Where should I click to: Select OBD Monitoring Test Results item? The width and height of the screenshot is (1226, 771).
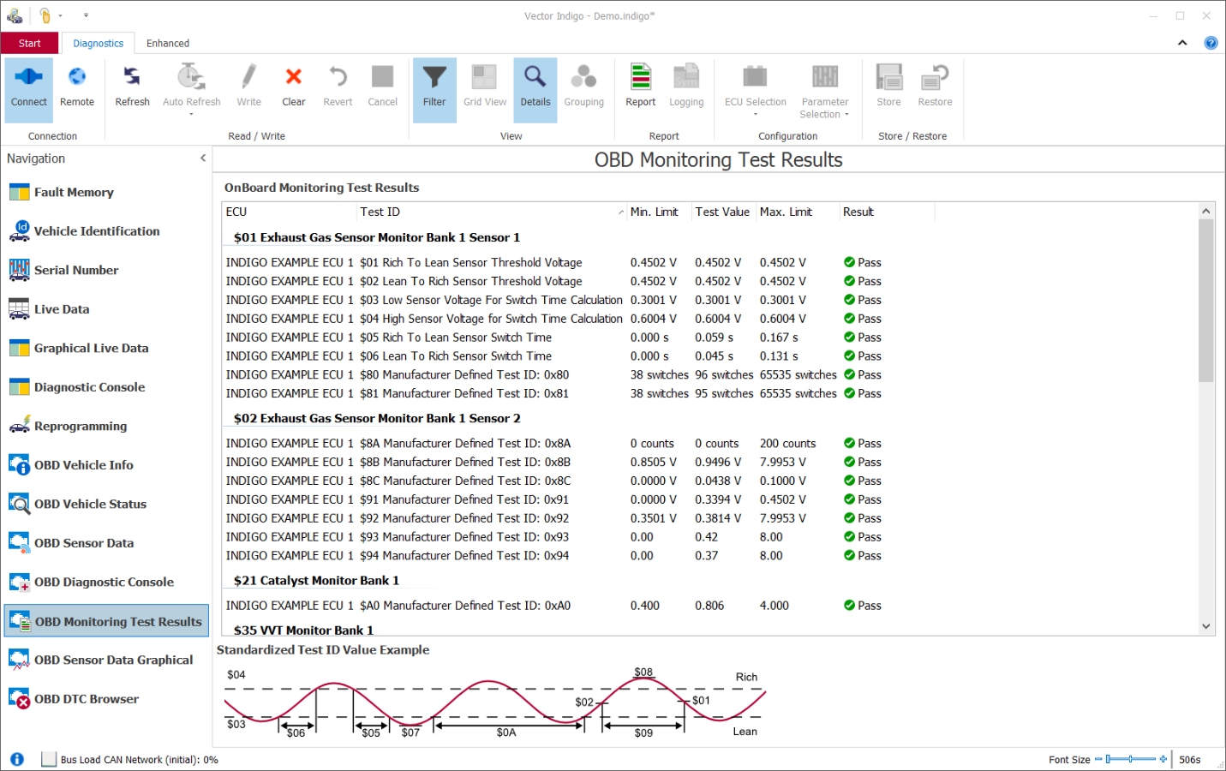point(106,622)
